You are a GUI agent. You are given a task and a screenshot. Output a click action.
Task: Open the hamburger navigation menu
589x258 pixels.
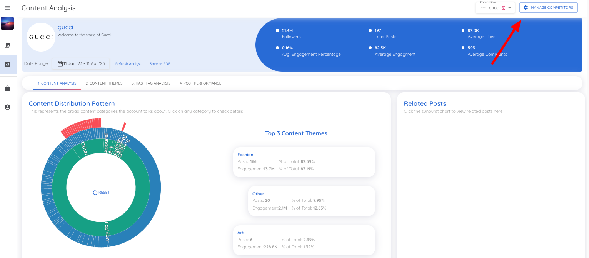pos(7,8)
